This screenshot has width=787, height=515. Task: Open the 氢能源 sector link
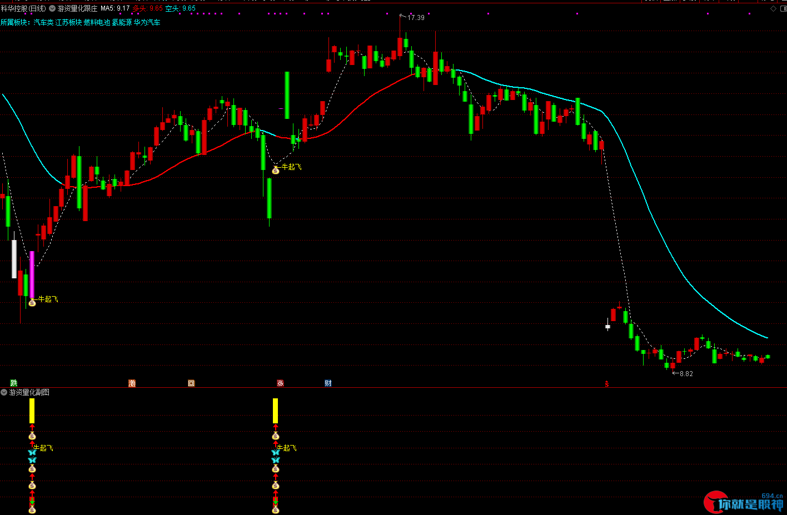point(122,22)
